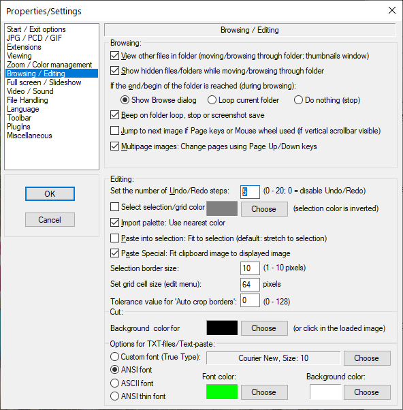Toggle Import palette: Use nearest color
This screenshot has width=403, height=410.
tap(114, 223)
